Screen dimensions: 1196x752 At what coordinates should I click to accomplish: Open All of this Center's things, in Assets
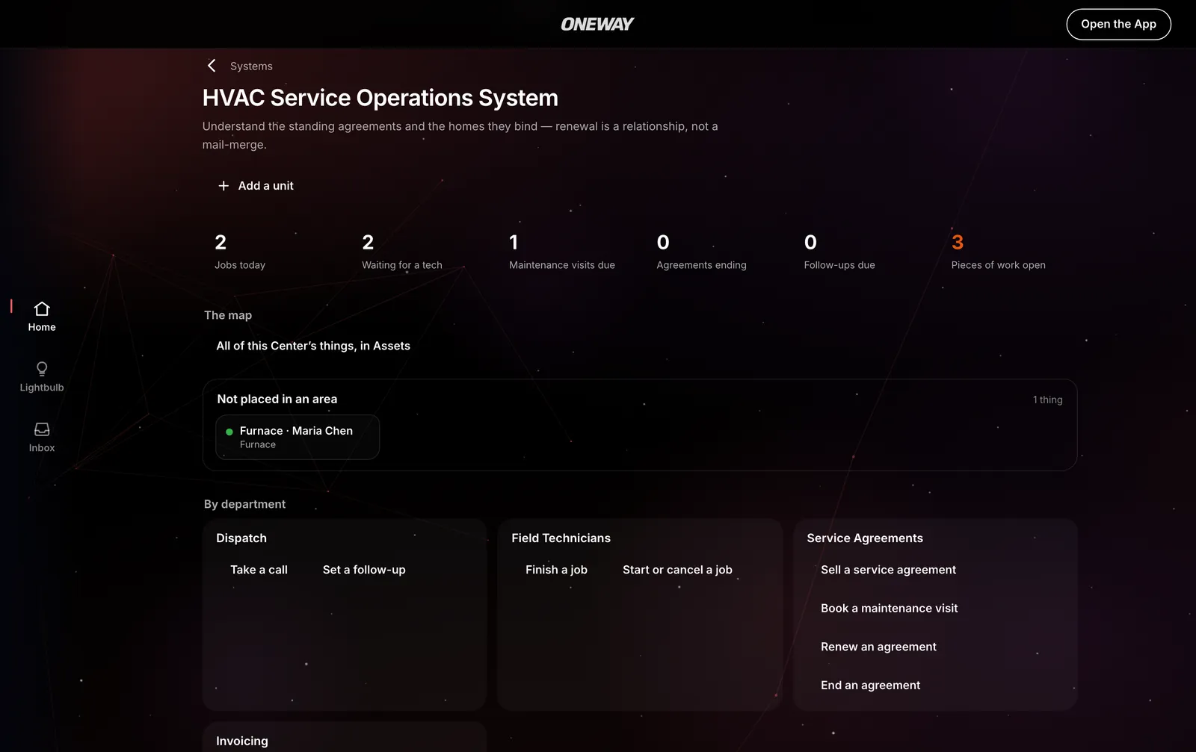pos(313,346)
